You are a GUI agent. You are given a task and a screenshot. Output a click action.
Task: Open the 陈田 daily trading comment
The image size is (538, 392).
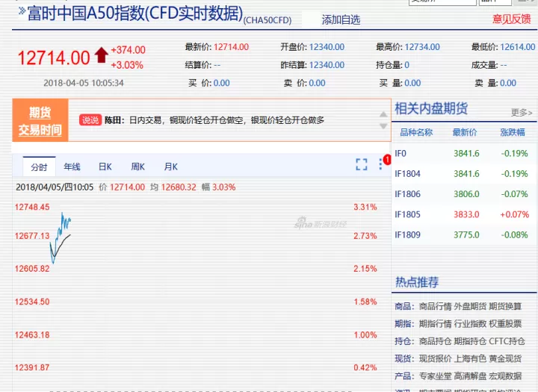point(214,120)
